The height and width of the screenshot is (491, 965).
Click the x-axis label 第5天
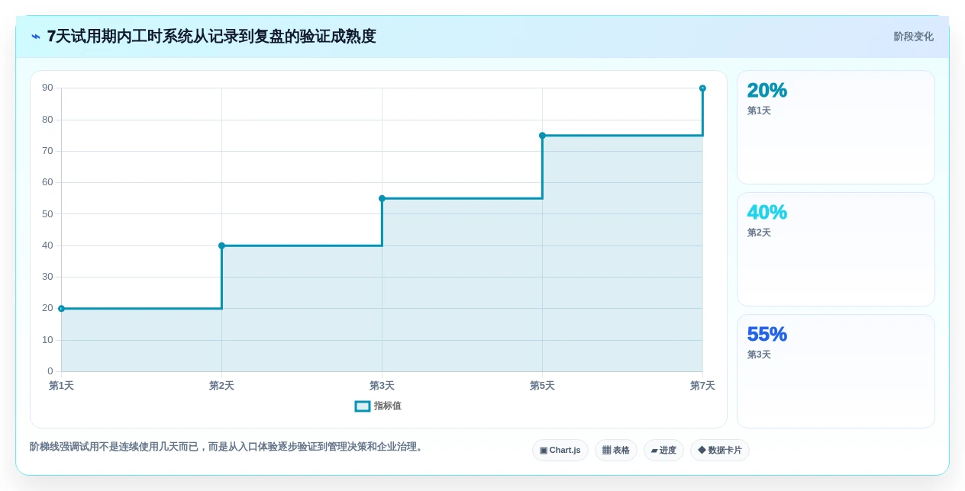[x=542, y=386]
